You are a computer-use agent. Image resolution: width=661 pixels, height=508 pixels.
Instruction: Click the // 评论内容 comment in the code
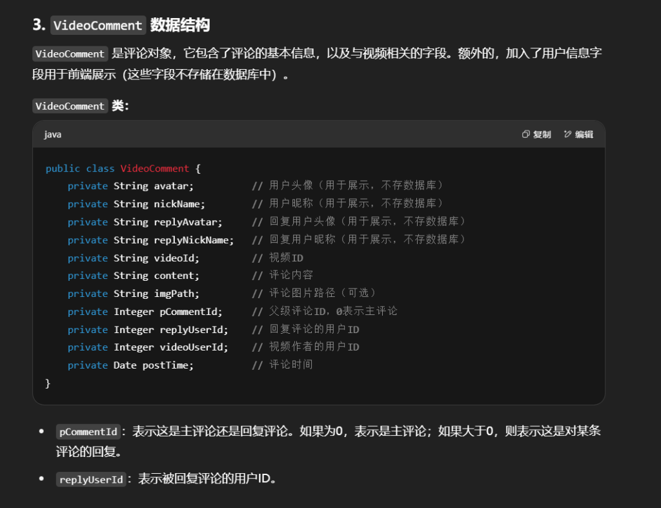[282, 276]
